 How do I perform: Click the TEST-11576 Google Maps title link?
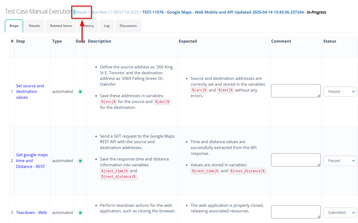pos(224,12)
